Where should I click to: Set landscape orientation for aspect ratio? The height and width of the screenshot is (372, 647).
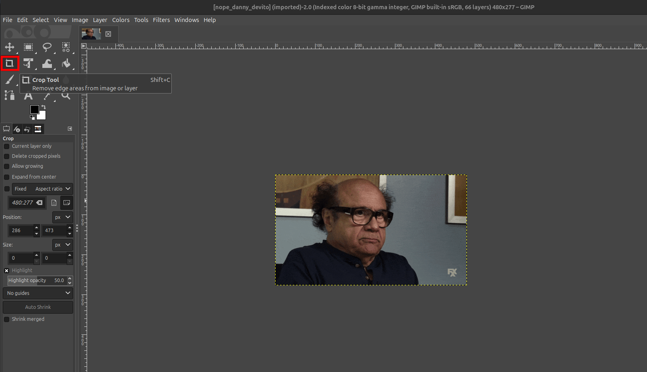tap(67, 203)
